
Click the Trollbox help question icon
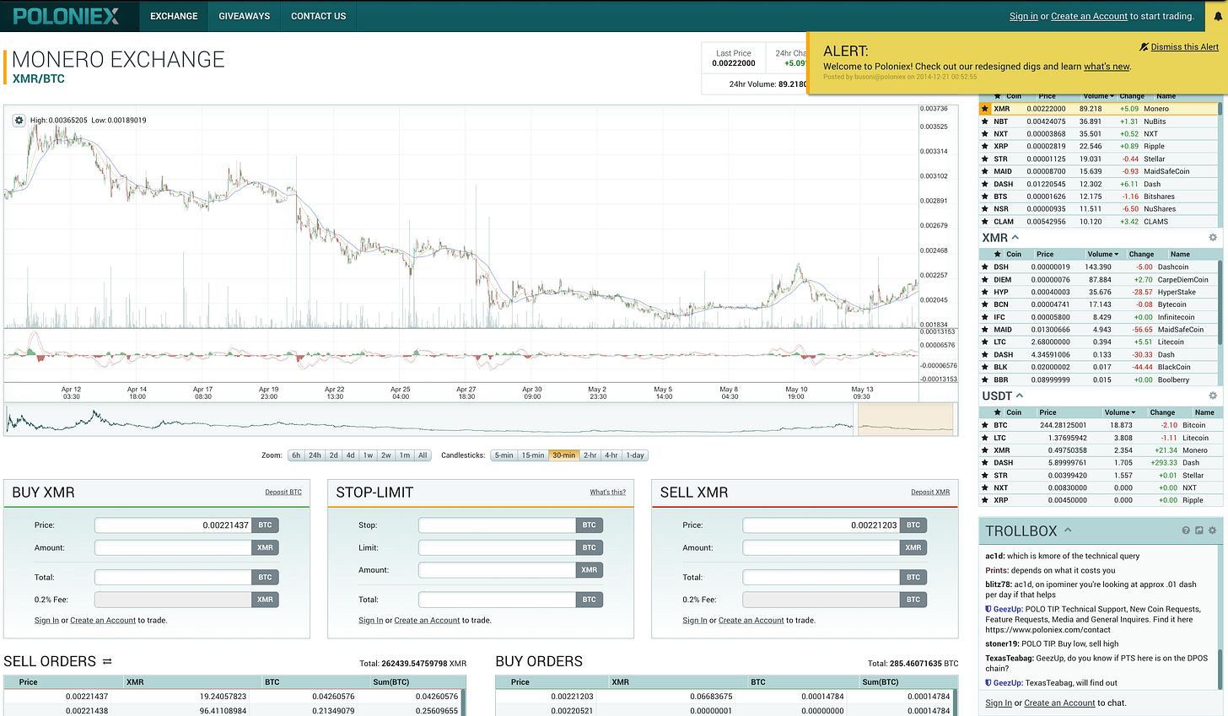[x=1186, y=530]
